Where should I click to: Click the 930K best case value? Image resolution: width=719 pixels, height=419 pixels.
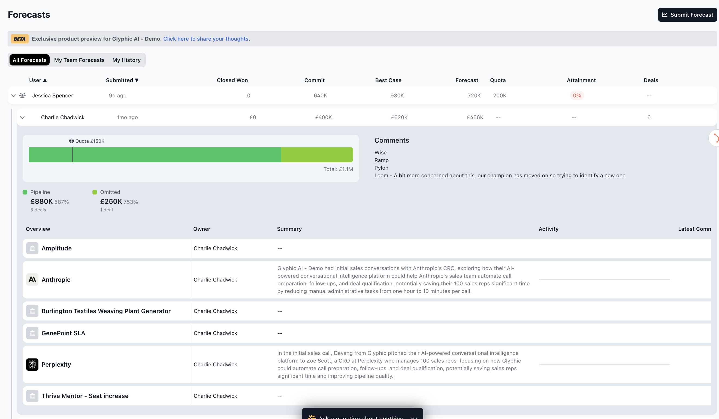(397, 96)
